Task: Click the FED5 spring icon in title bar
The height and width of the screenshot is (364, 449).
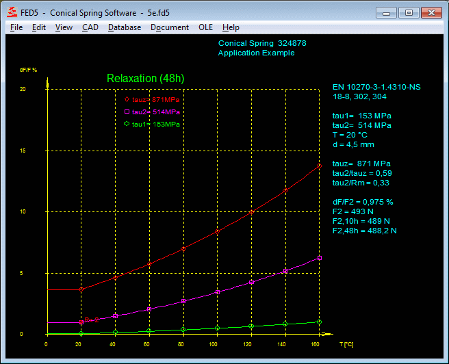Action: [12, 12]
